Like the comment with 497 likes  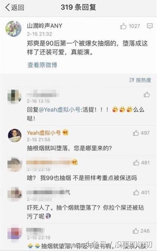point(136,133)
